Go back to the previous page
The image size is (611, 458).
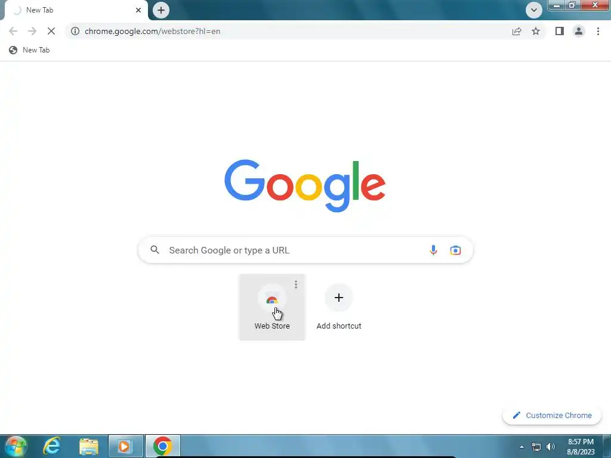pos(13,31)
